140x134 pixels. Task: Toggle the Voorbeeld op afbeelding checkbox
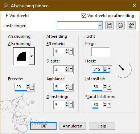[x=84, y=16]
